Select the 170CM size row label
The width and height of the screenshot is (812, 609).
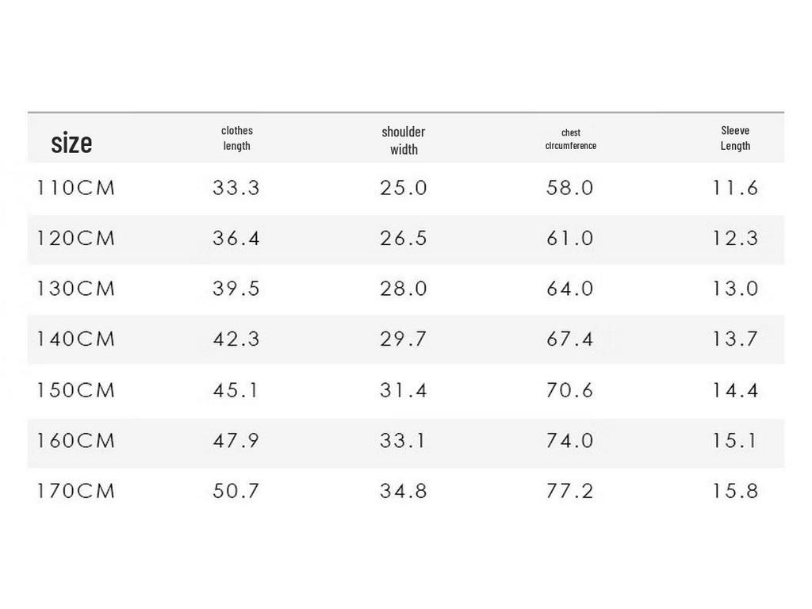[75, 491]
